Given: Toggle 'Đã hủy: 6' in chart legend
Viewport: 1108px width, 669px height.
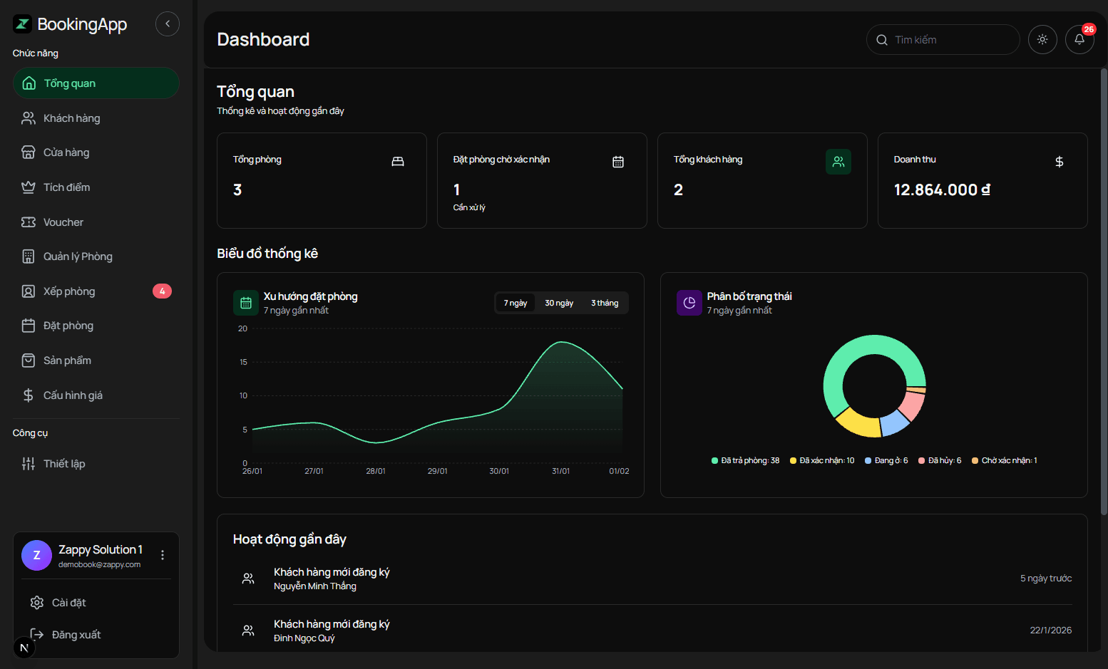Looking at the screenshot, I should click(939, 460).
